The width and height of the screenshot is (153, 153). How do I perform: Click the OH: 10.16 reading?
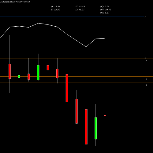pos(106,10)
